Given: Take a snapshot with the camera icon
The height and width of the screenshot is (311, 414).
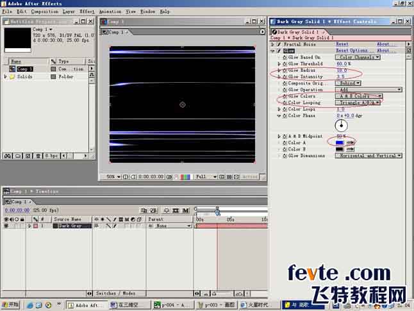Looking at the screenshot, I should pyautogui.click(x=169, y=177).
